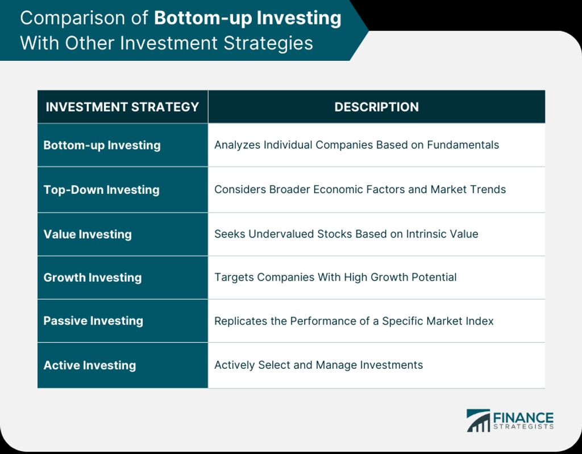
Task: Click the Value Investing row label
Action: tap(88, 234)
